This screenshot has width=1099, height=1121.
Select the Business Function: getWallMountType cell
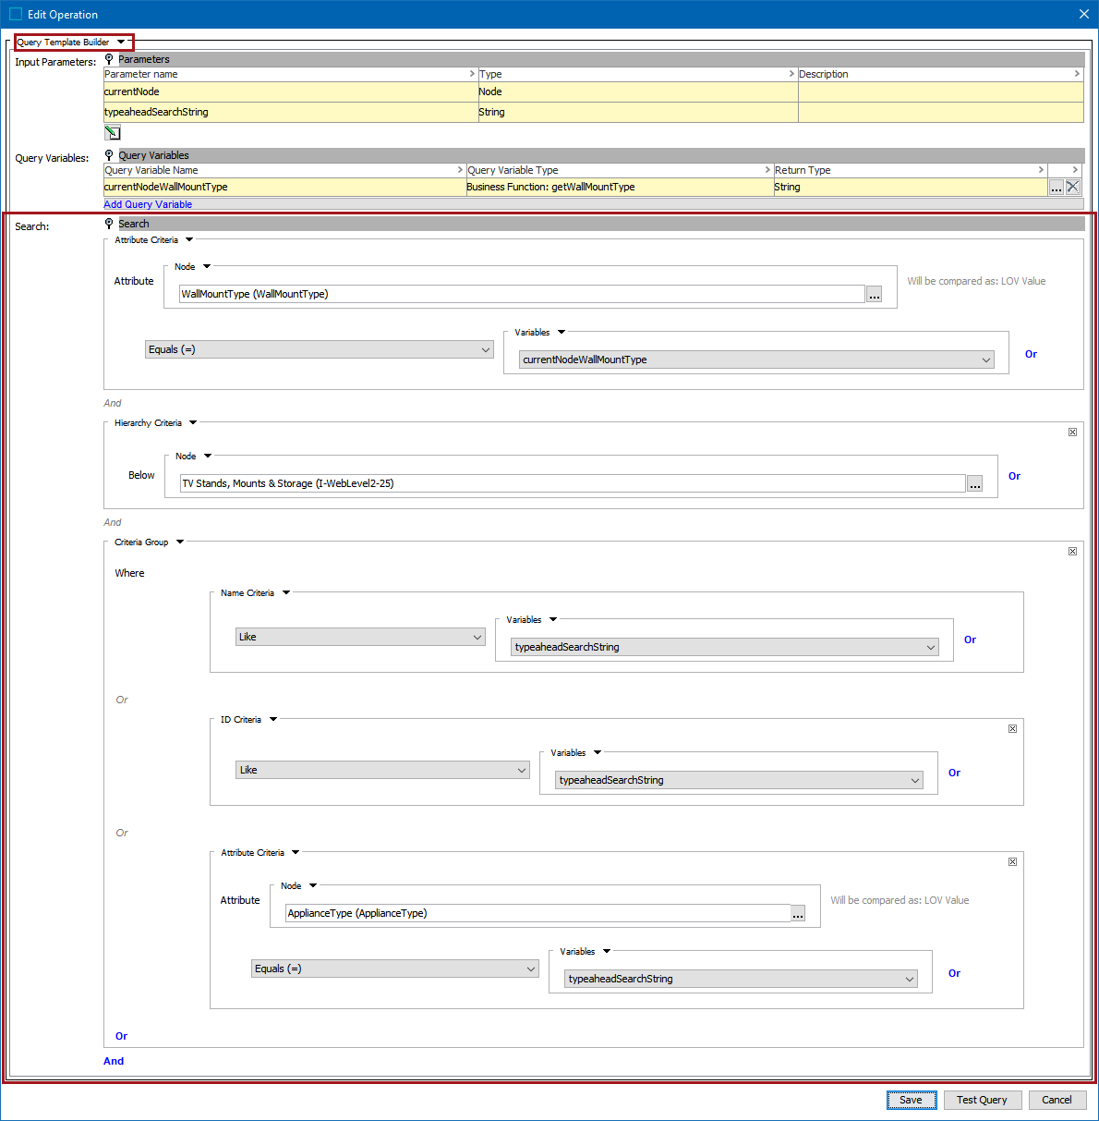[x=619, y=187]
